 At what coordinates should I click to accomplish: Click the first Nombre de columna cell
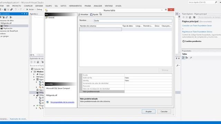[100, 29]
